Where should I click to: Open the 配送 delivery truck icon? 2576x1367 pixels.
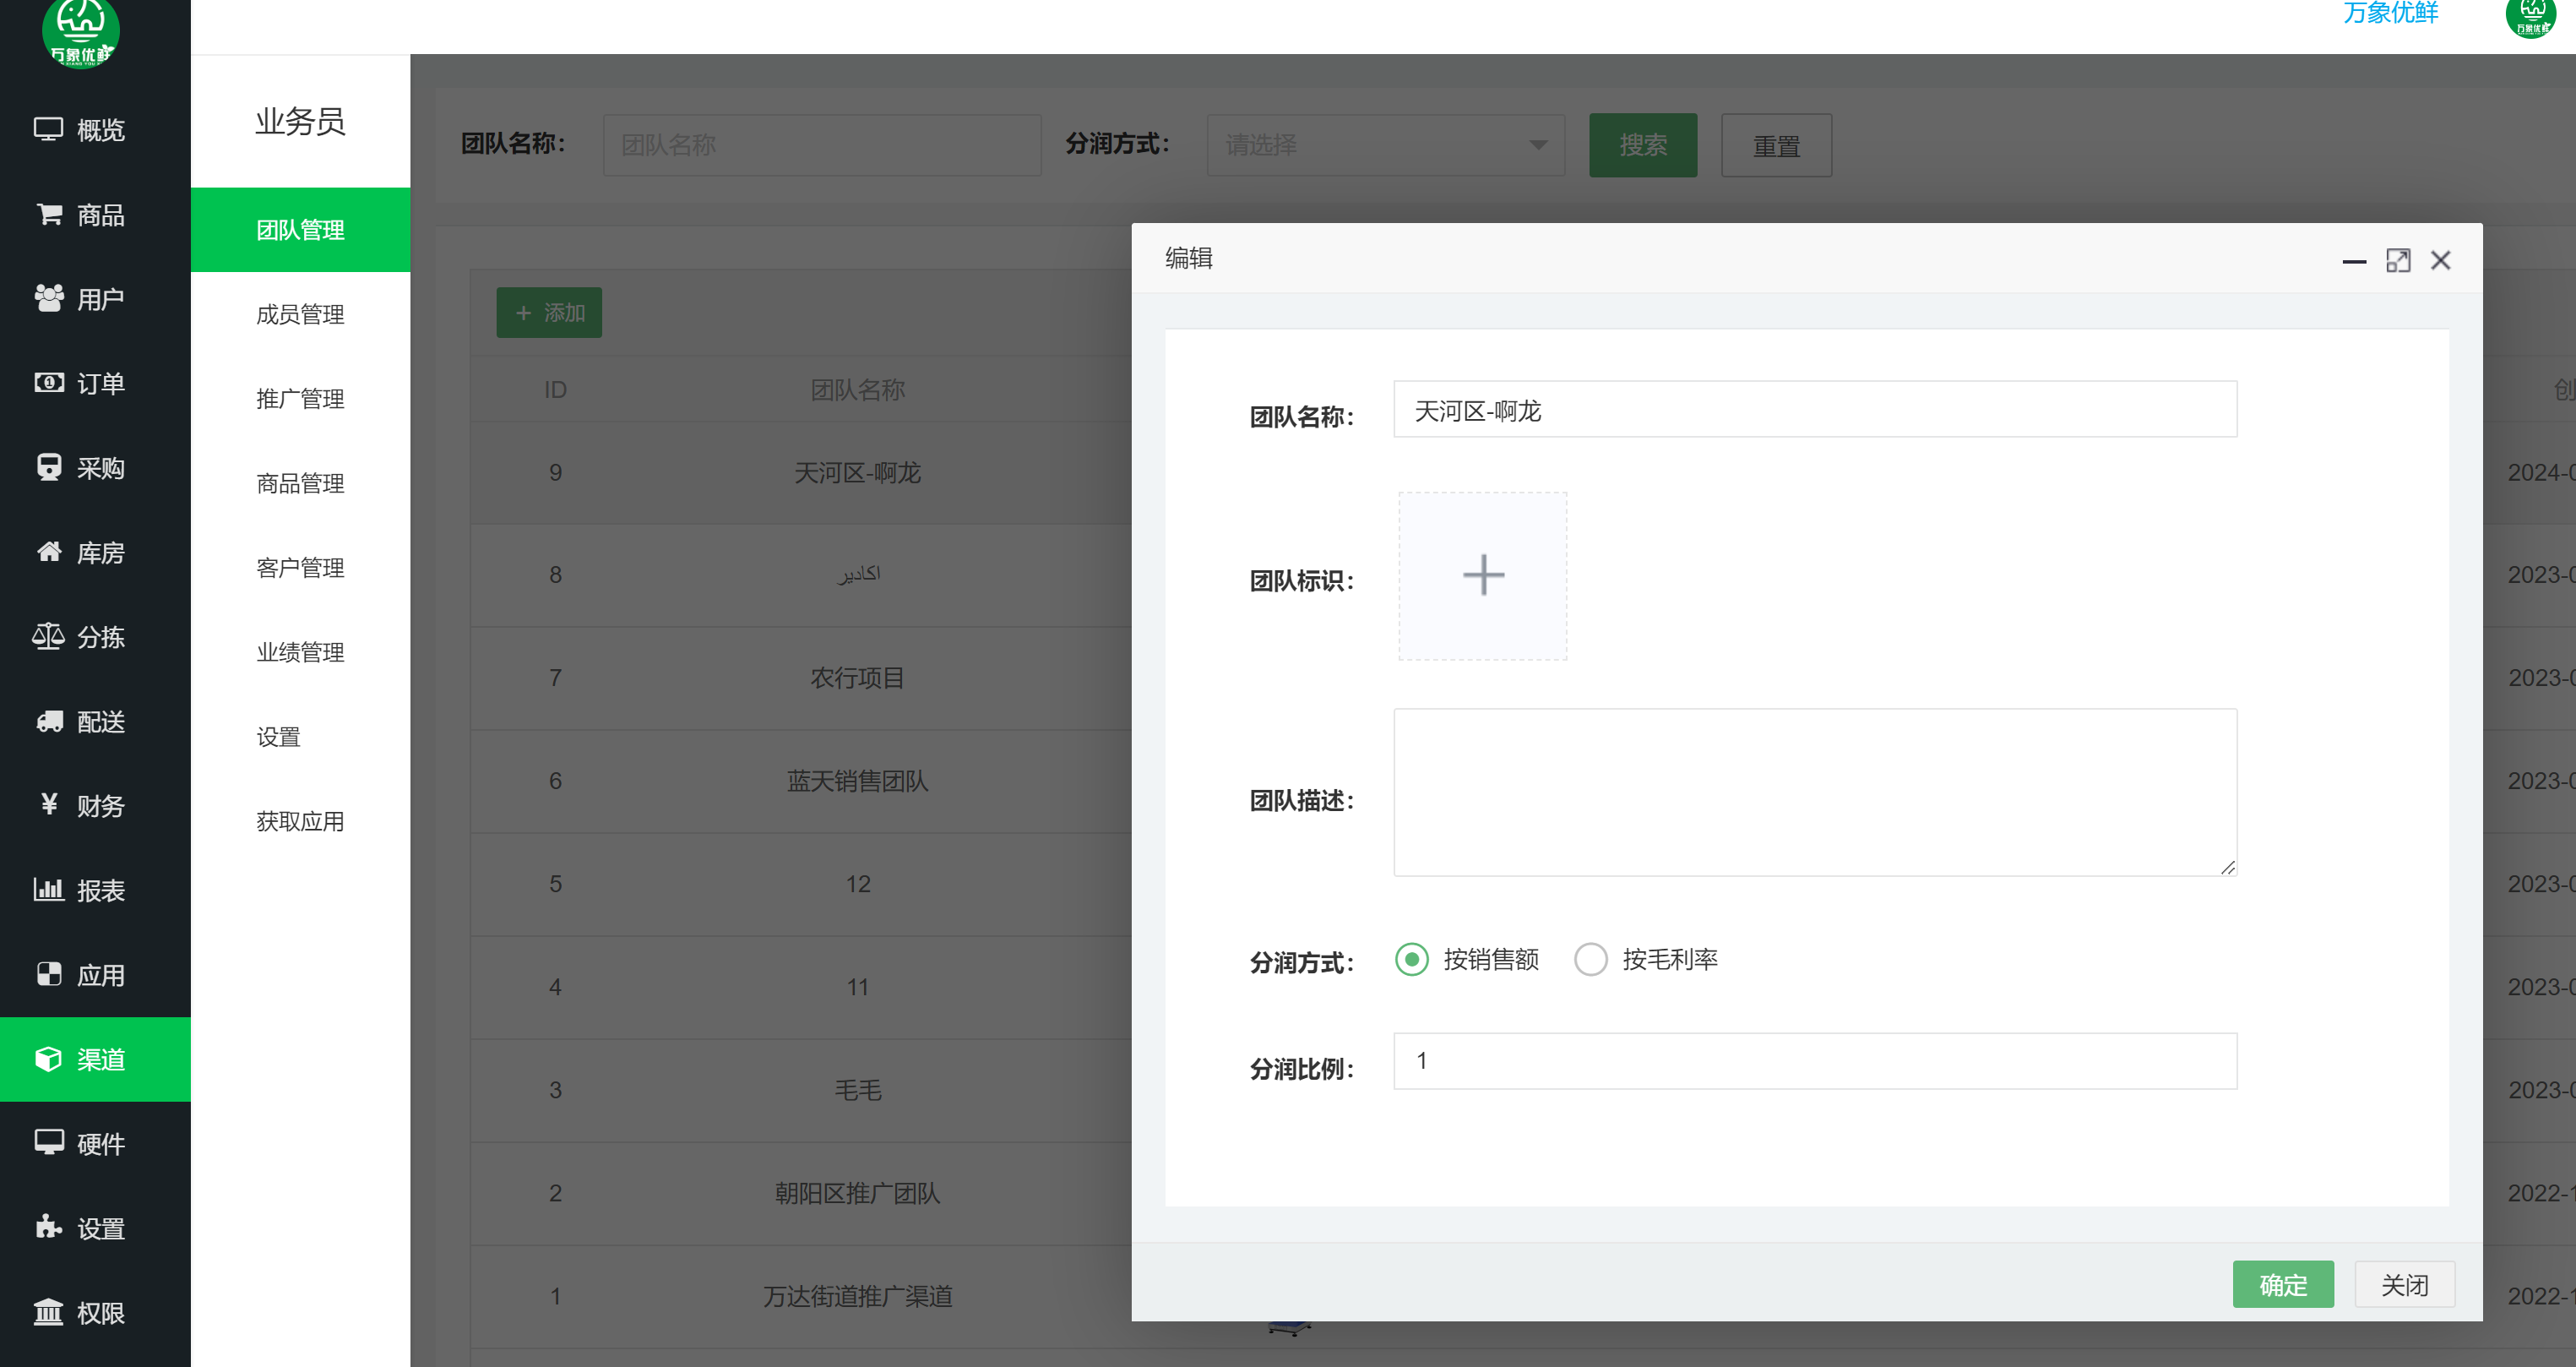(x=48, y=721)
